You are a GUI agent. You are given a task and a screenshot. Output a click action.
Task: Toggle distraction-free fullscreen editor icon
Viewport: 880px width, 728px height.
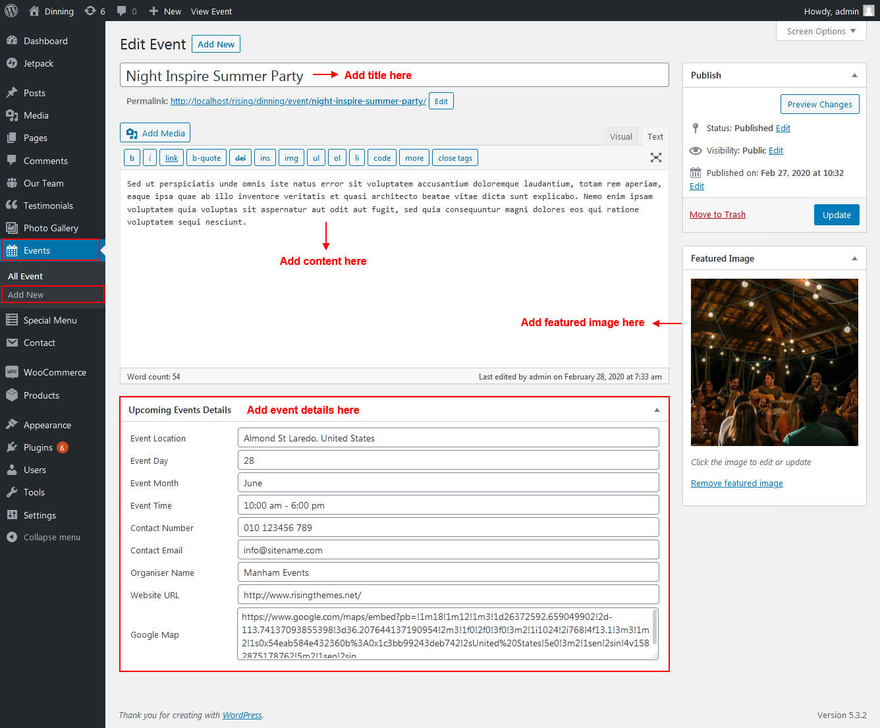tap(655, 157)
